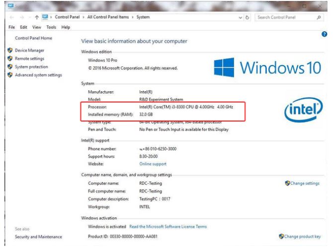Click the installed memory value 32.0 GB
The image size is (333, 250).
click(146, 115)
